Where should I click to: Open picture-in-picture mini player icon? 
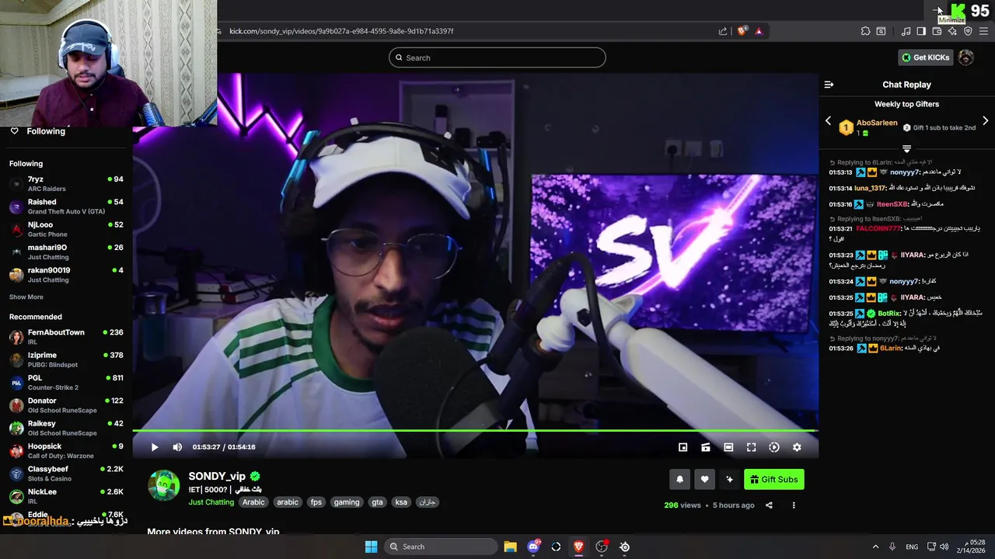click(x=683, y=447)
